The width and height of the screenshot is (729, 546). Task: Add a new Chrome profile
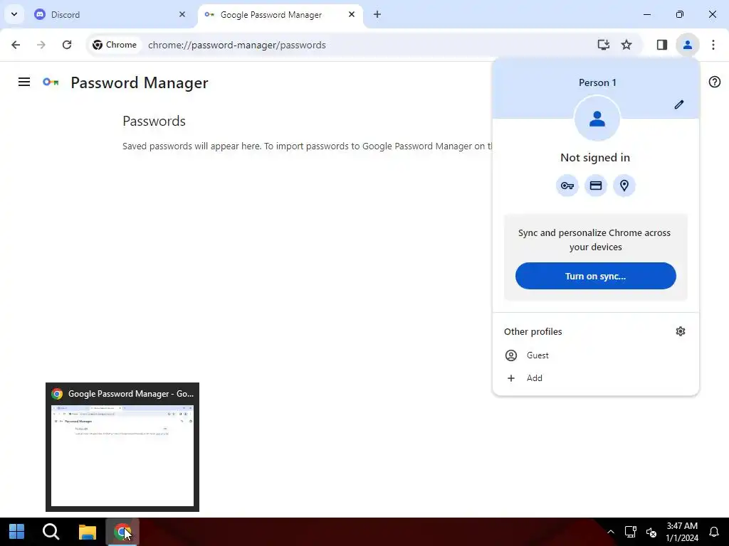pos(596,378)
